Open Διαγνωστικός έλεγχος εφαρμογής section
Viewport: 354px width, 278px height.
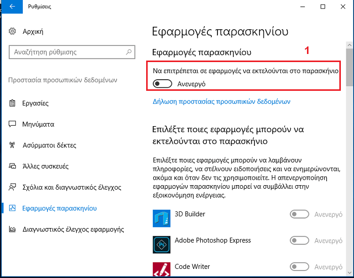coord(73,229)
